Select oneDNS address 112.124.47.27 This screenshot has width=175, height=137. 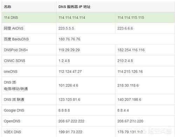[70, 71]
